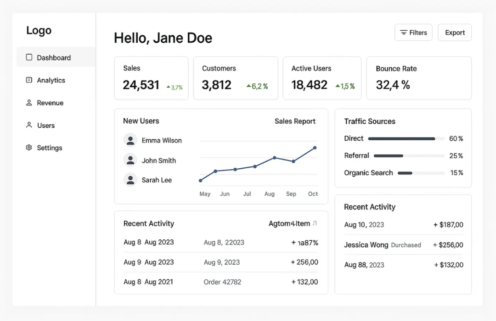
Task: Click the Export button
Action: coord(454,33)
